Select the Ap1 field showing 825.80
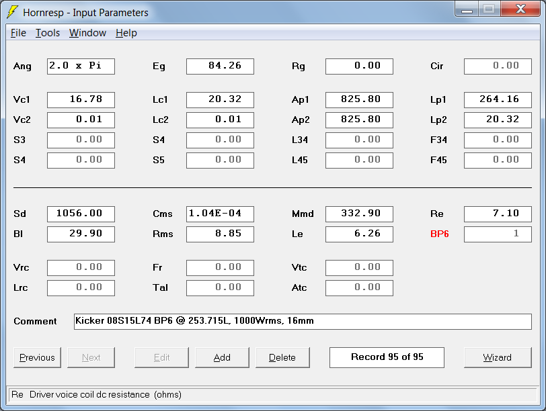 point(359,100)
